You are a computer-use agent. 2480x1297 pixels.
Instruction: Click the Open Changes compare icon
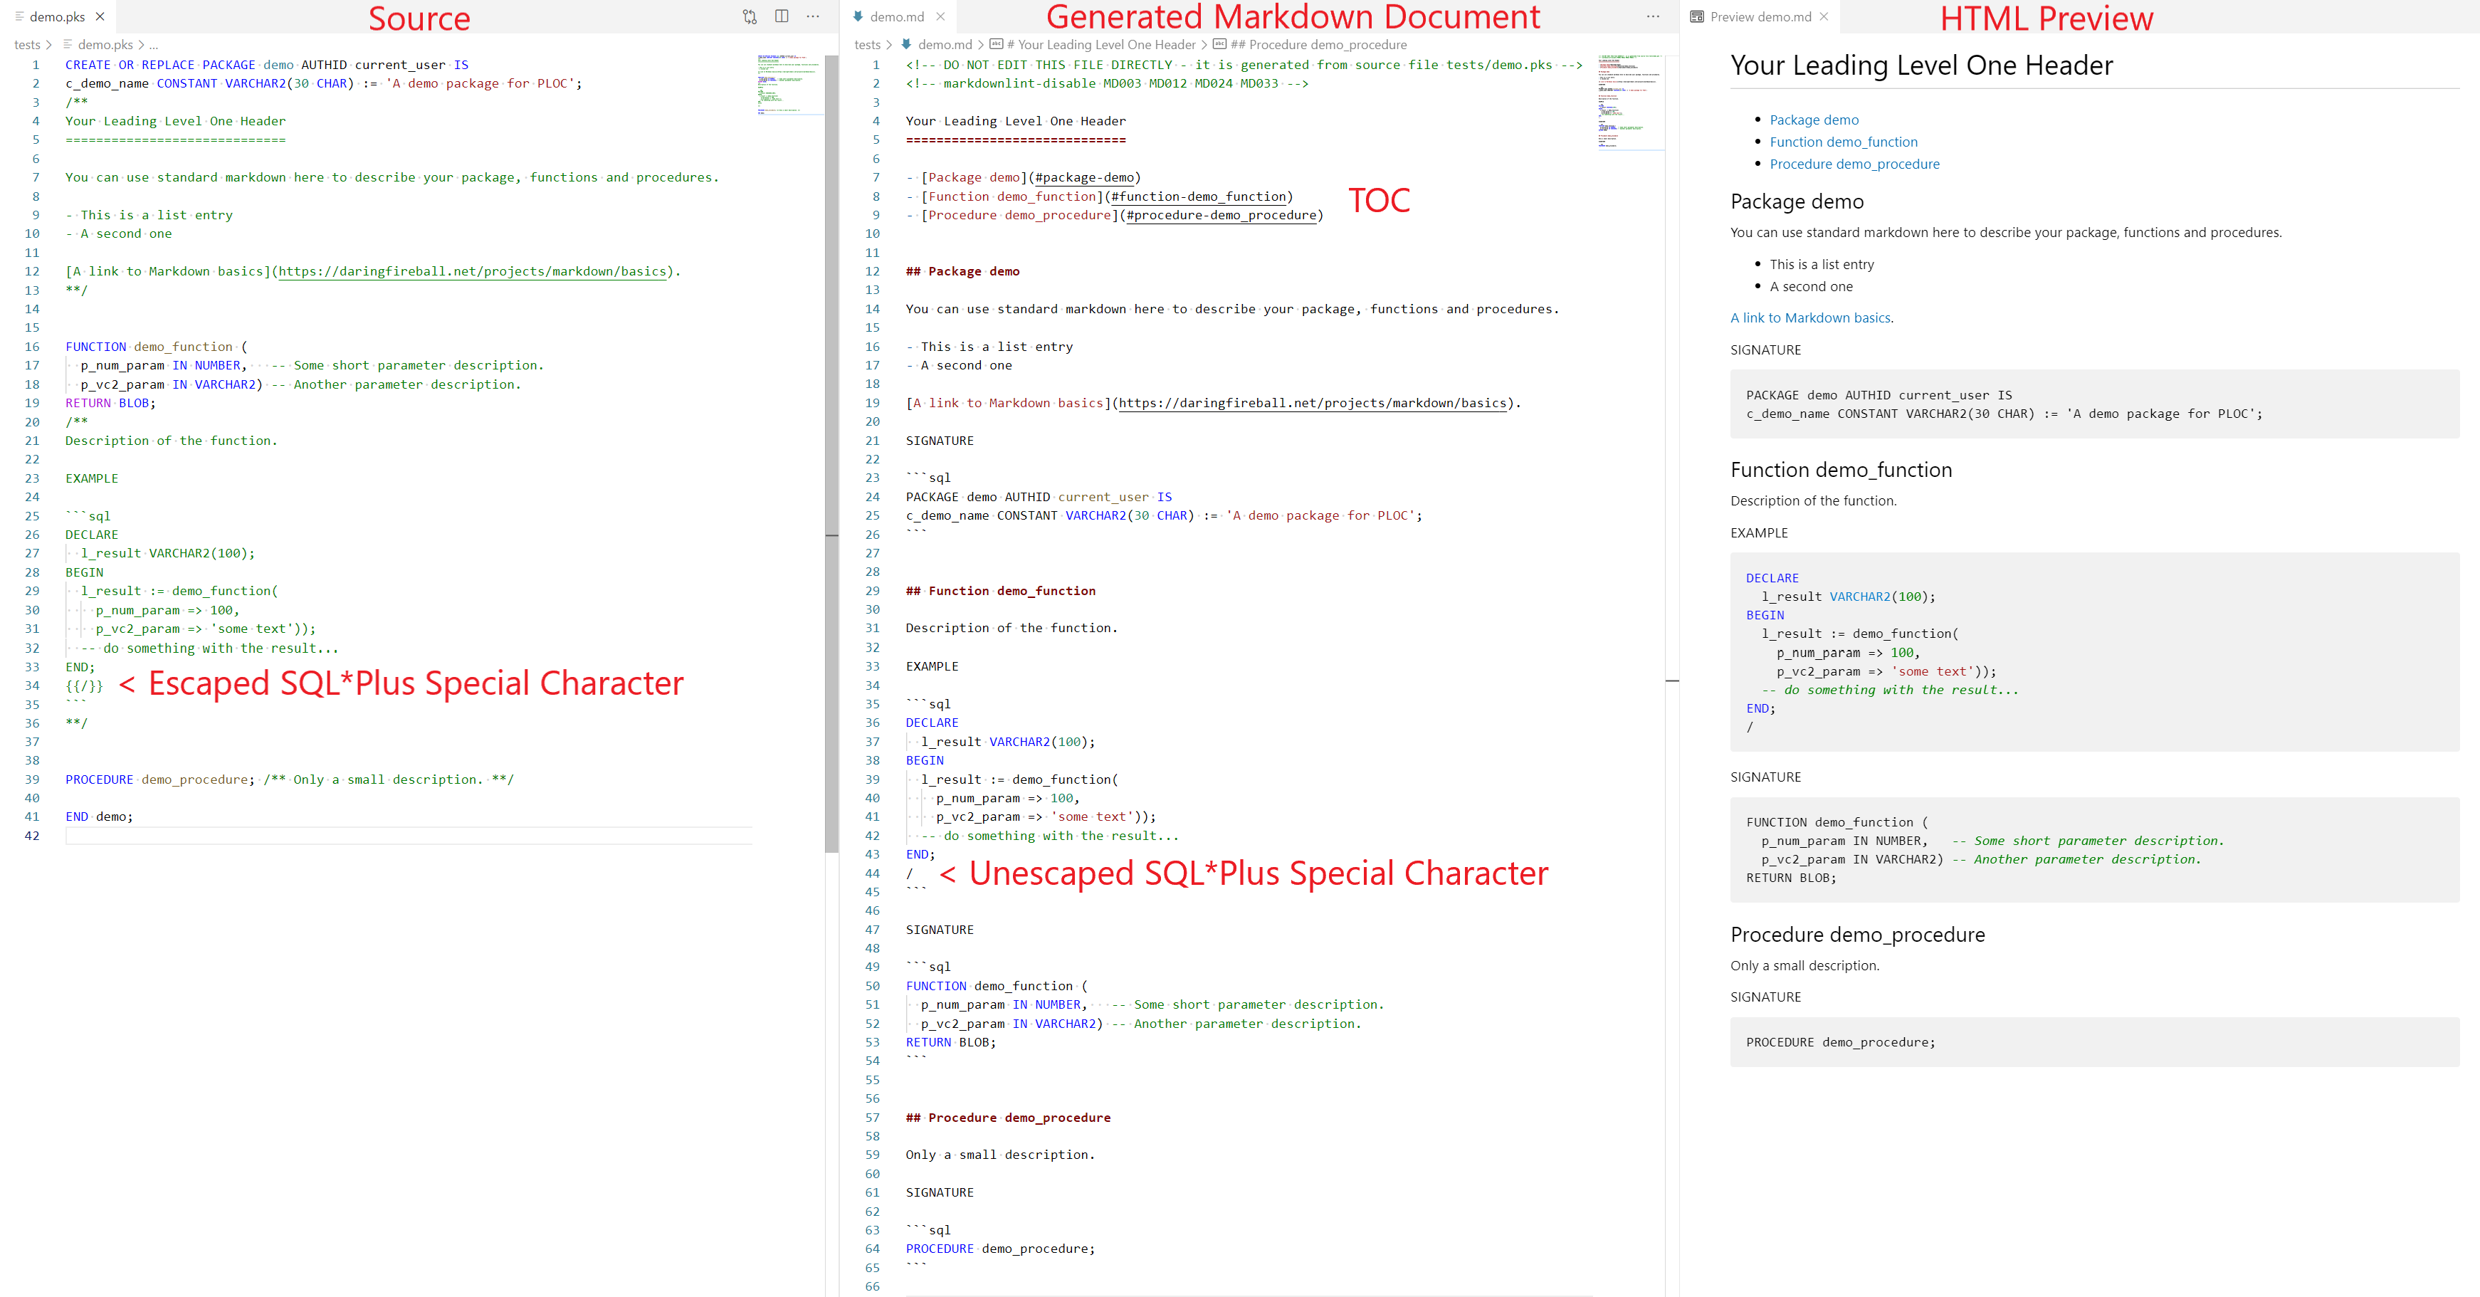coord(749,16)
